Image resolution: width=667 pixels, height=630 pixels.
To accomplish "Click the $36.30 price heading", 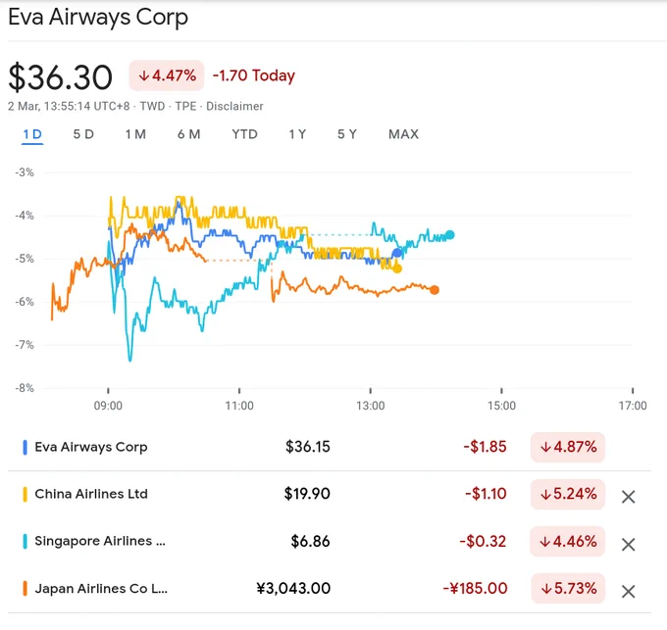I will [x=61, y=77].
